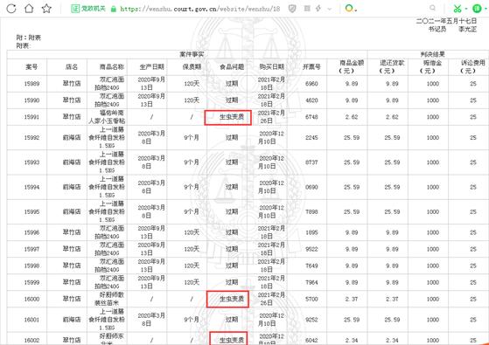Viewport: 489px width, 345px height.
Task: Click the 生产日期 column header
Action: (151, 66)
